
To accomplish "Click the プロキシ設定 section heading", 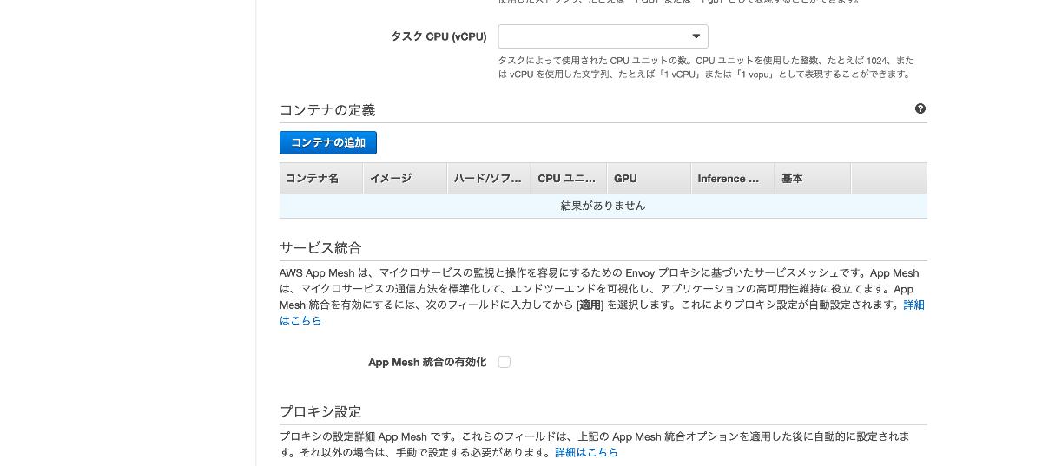I will pos(320,411).
